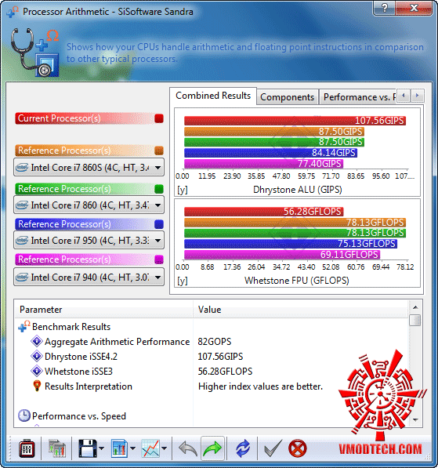Switch to the Combined Results tab
Image resolution: width=438 pixels, height=468 pixels.
(x=213, y=96)
